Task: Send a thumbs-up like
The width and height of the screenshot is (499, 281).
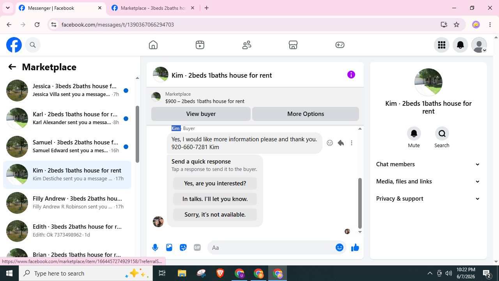Action: click(355, 247)
